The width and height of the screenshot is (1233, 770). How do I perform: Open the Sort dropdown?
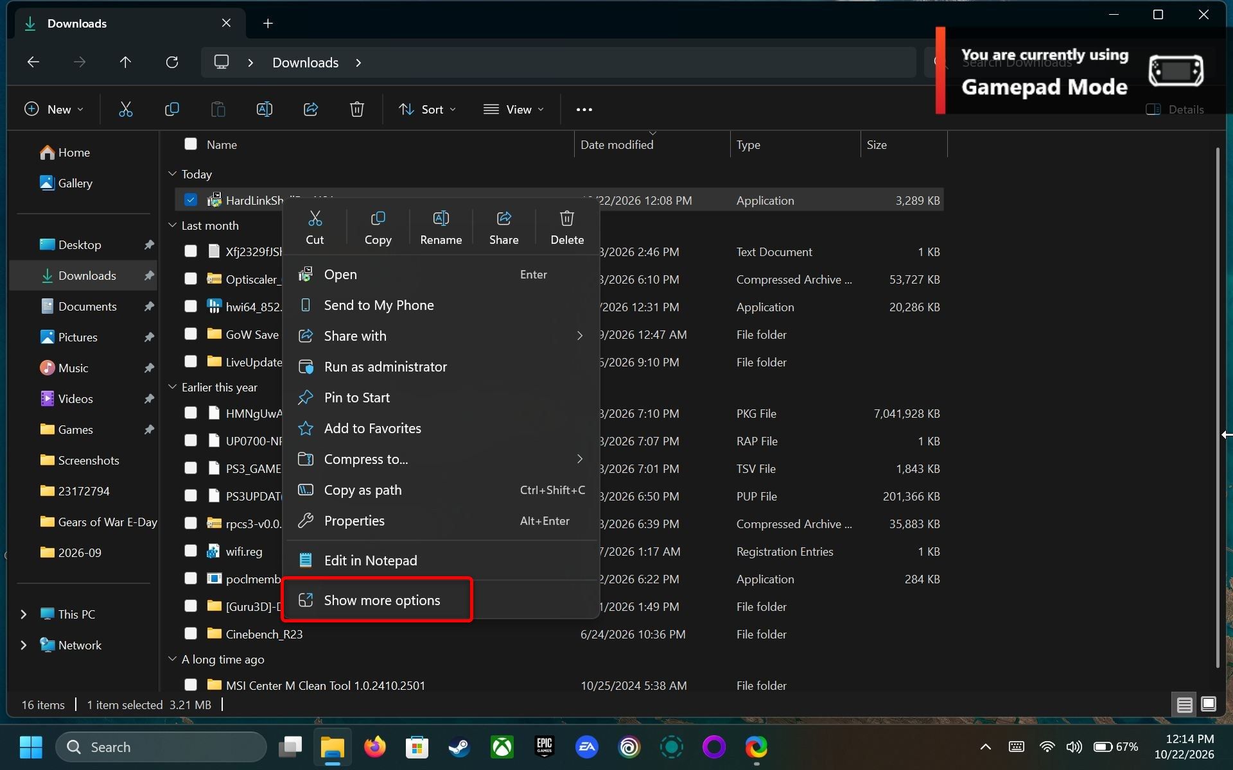(427, 109)
